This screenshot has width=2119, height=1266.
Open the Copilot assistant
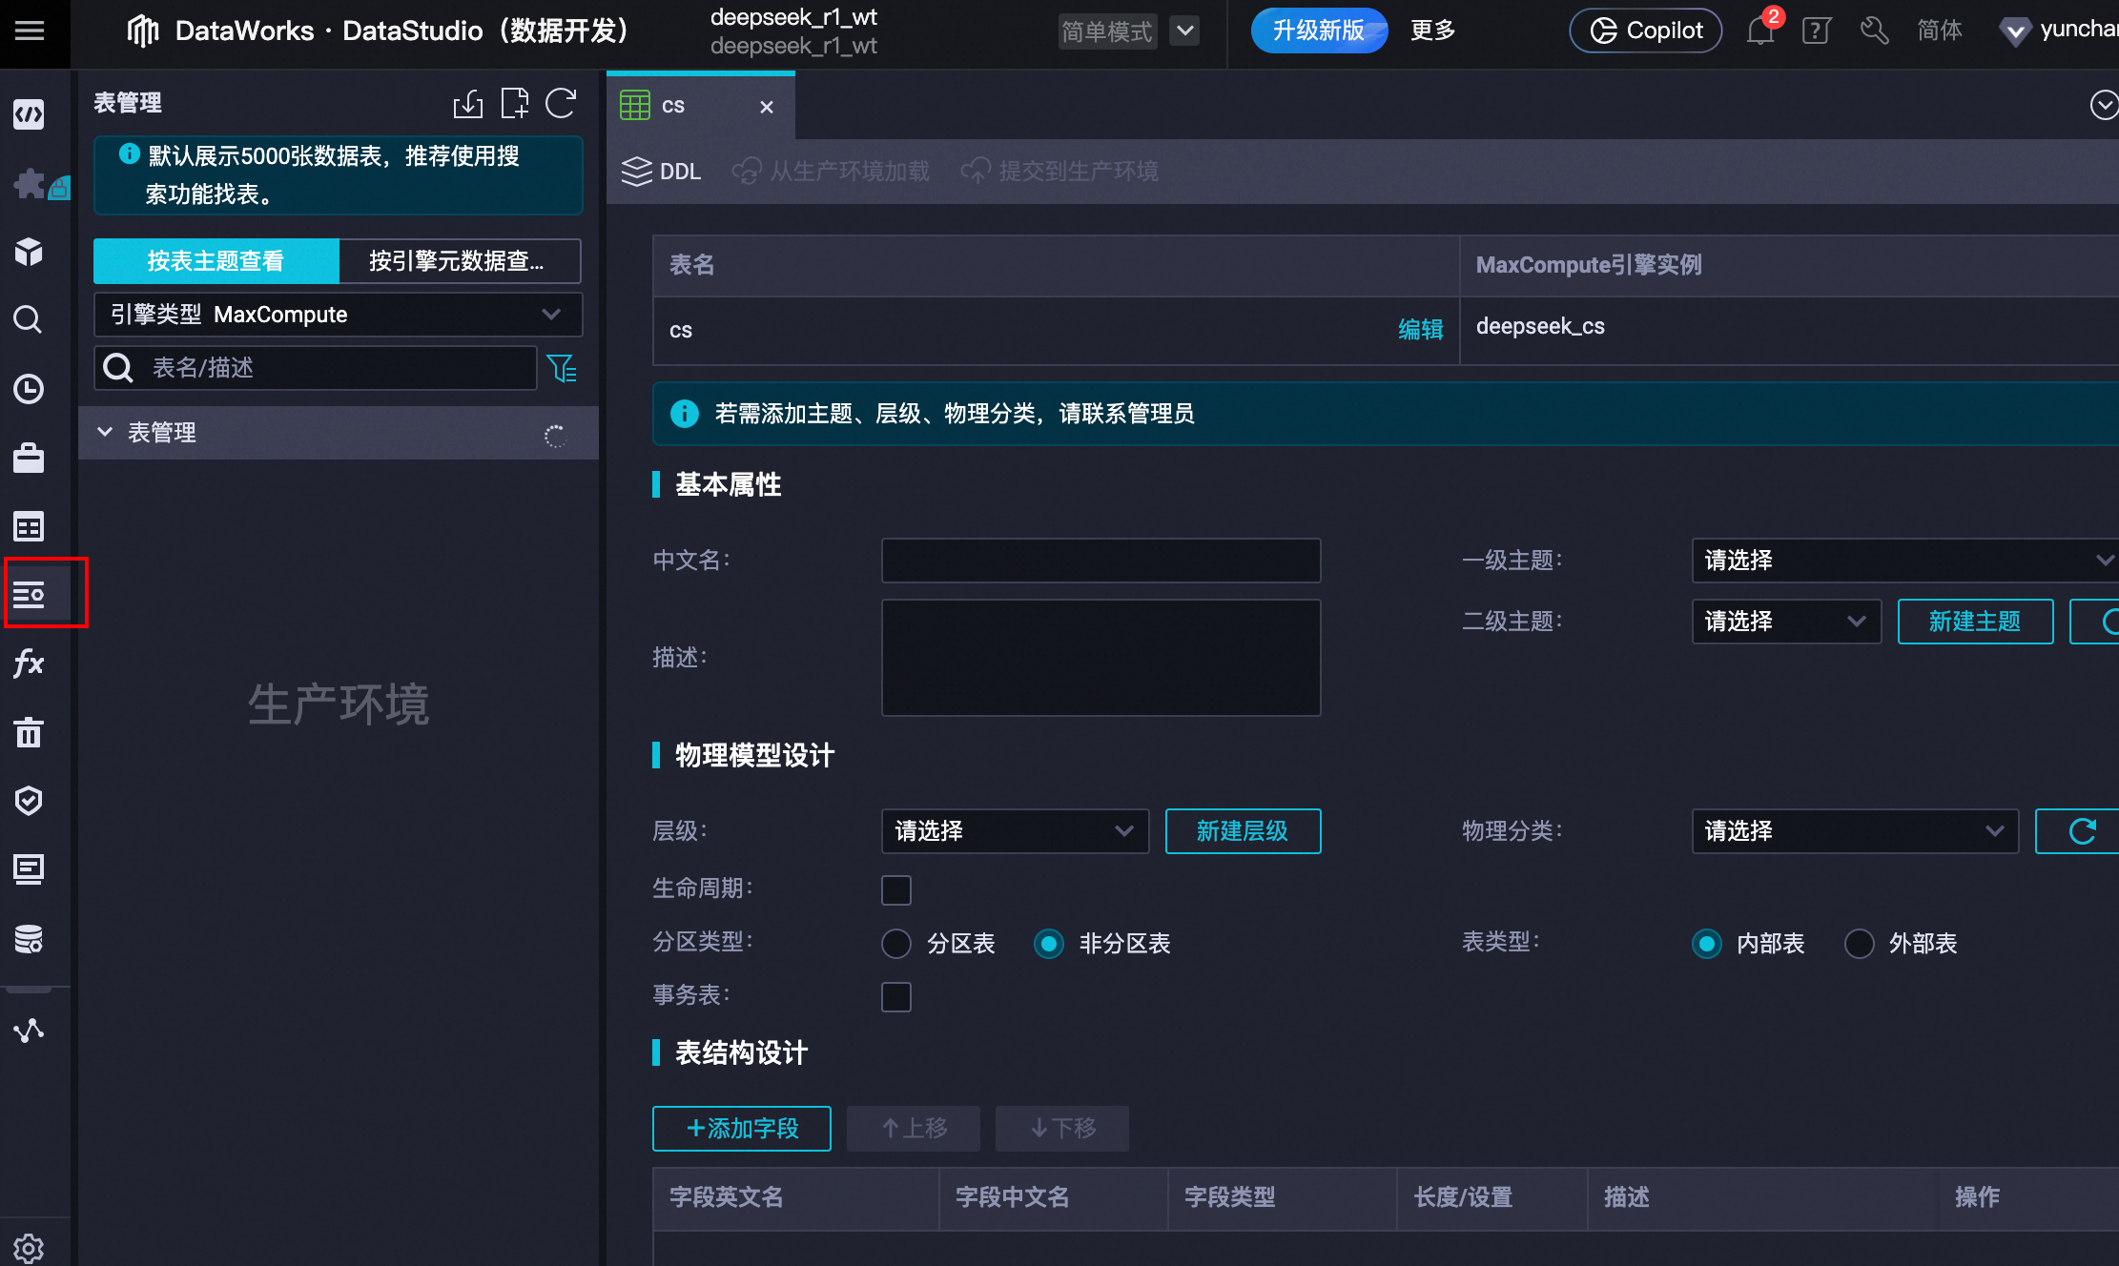tap(1646, 31)
